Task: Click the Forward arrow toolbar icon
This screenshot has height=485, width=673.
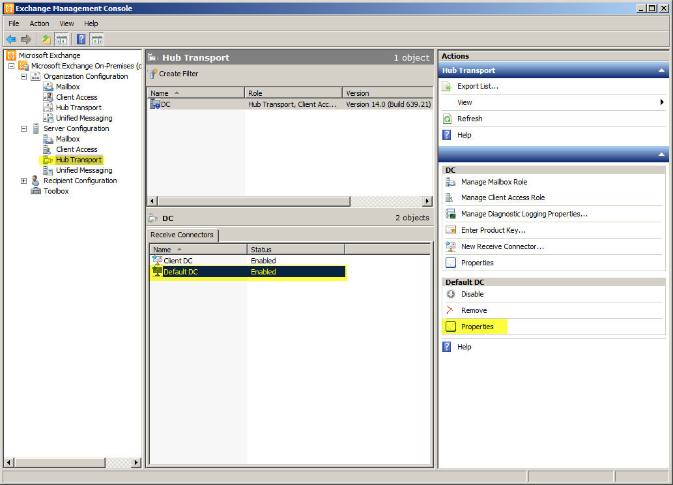Action: 26,40
